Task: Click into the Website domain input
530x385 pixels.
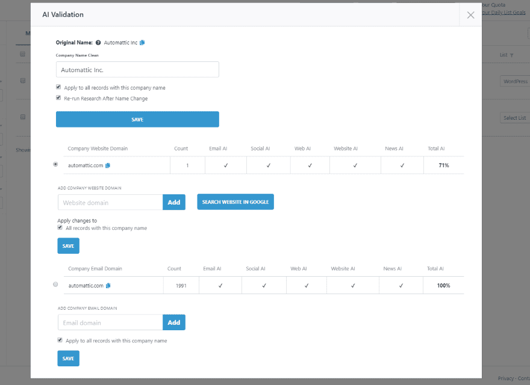Action: pyautogui.click(x=111, y=202)
